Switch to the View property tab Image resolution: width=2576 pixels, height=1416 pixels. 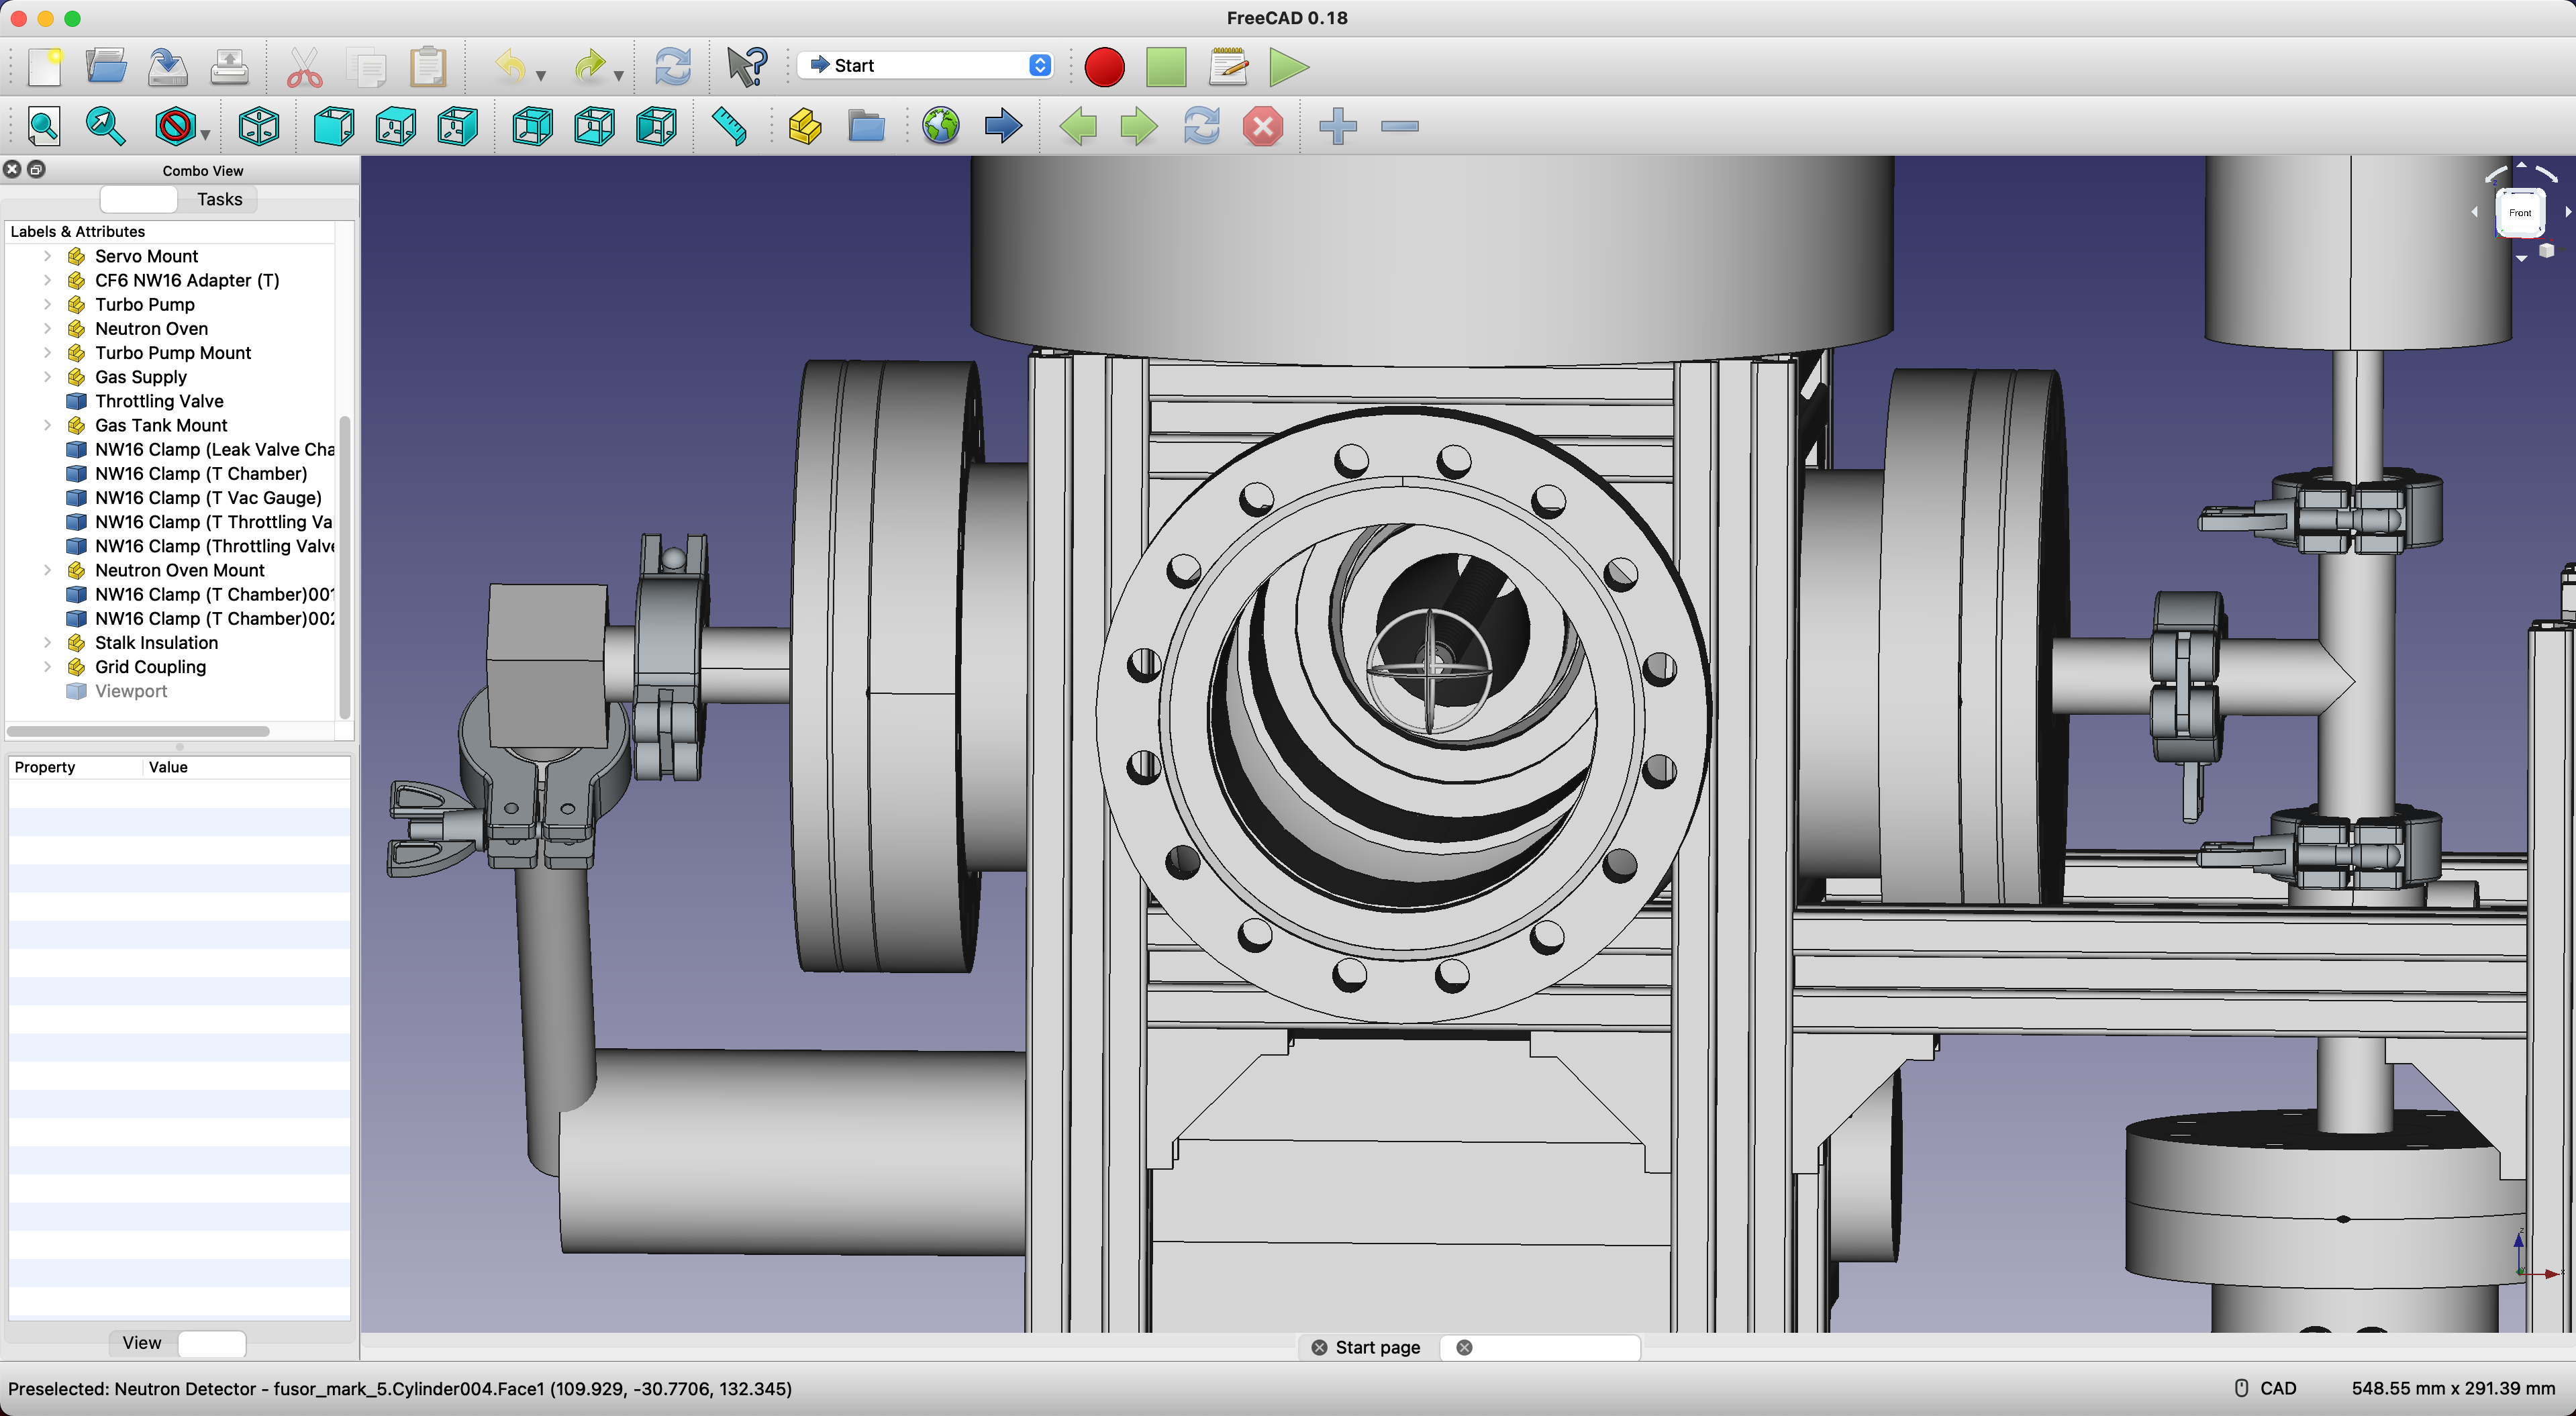point(142,1343)
